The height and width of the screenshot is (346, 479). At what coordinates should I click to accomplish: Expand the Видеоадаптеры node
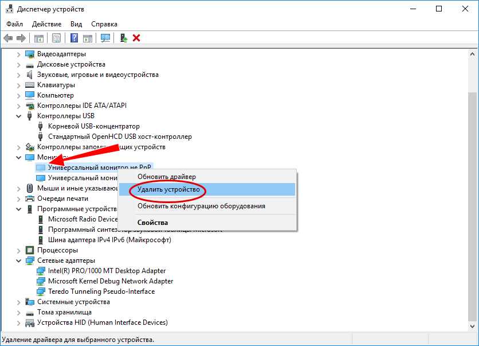coord(19,55)
